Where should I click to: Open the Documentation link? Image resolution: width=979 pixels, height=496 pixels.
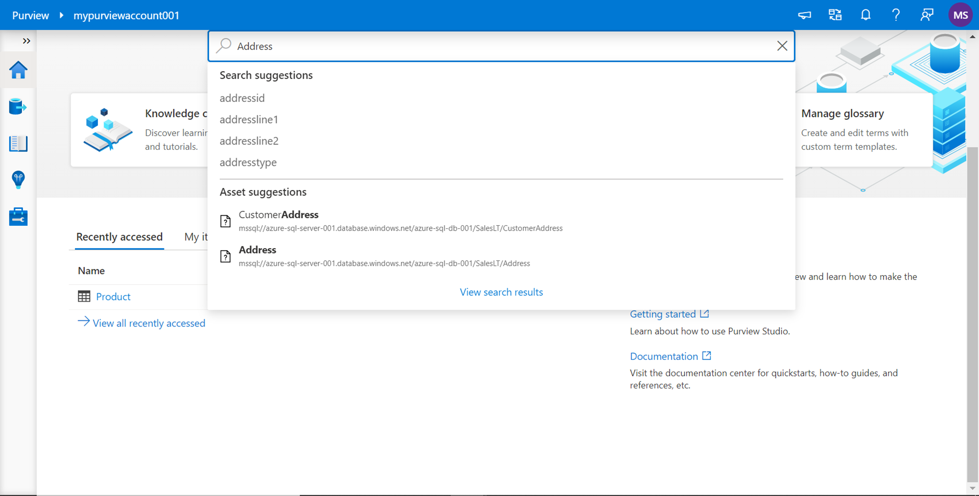[x=670, y=356]
